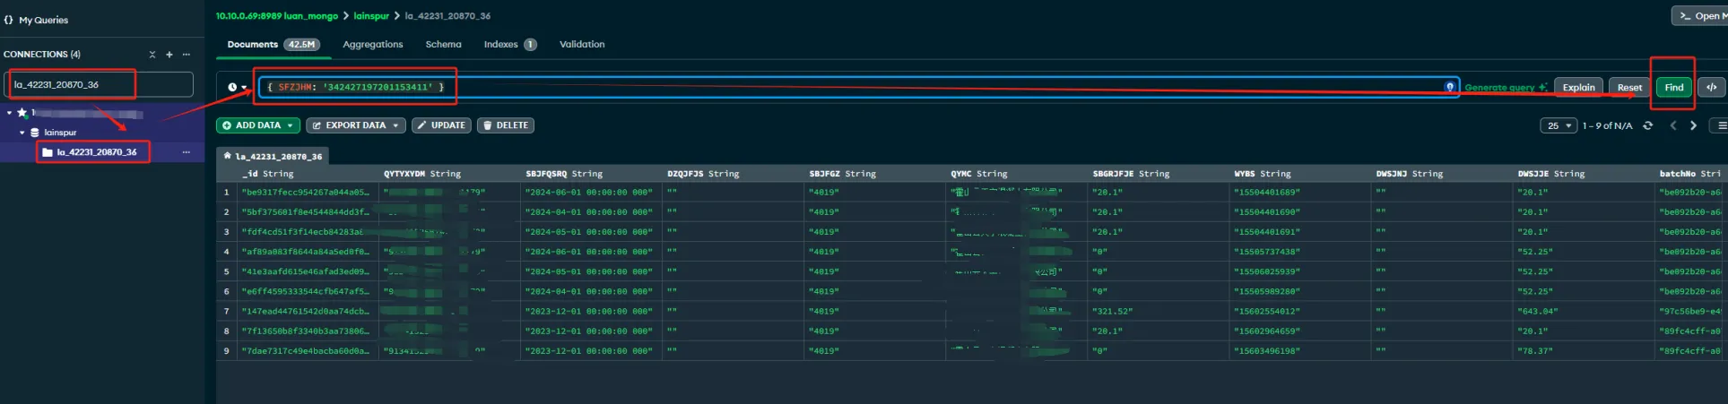Click _id cell starting with be9317fecc954267

[x=306, y=193]
